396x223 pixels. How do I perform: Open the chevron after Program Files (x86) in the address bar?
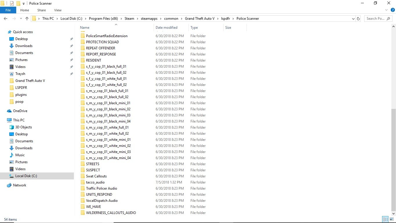(121, 19)
